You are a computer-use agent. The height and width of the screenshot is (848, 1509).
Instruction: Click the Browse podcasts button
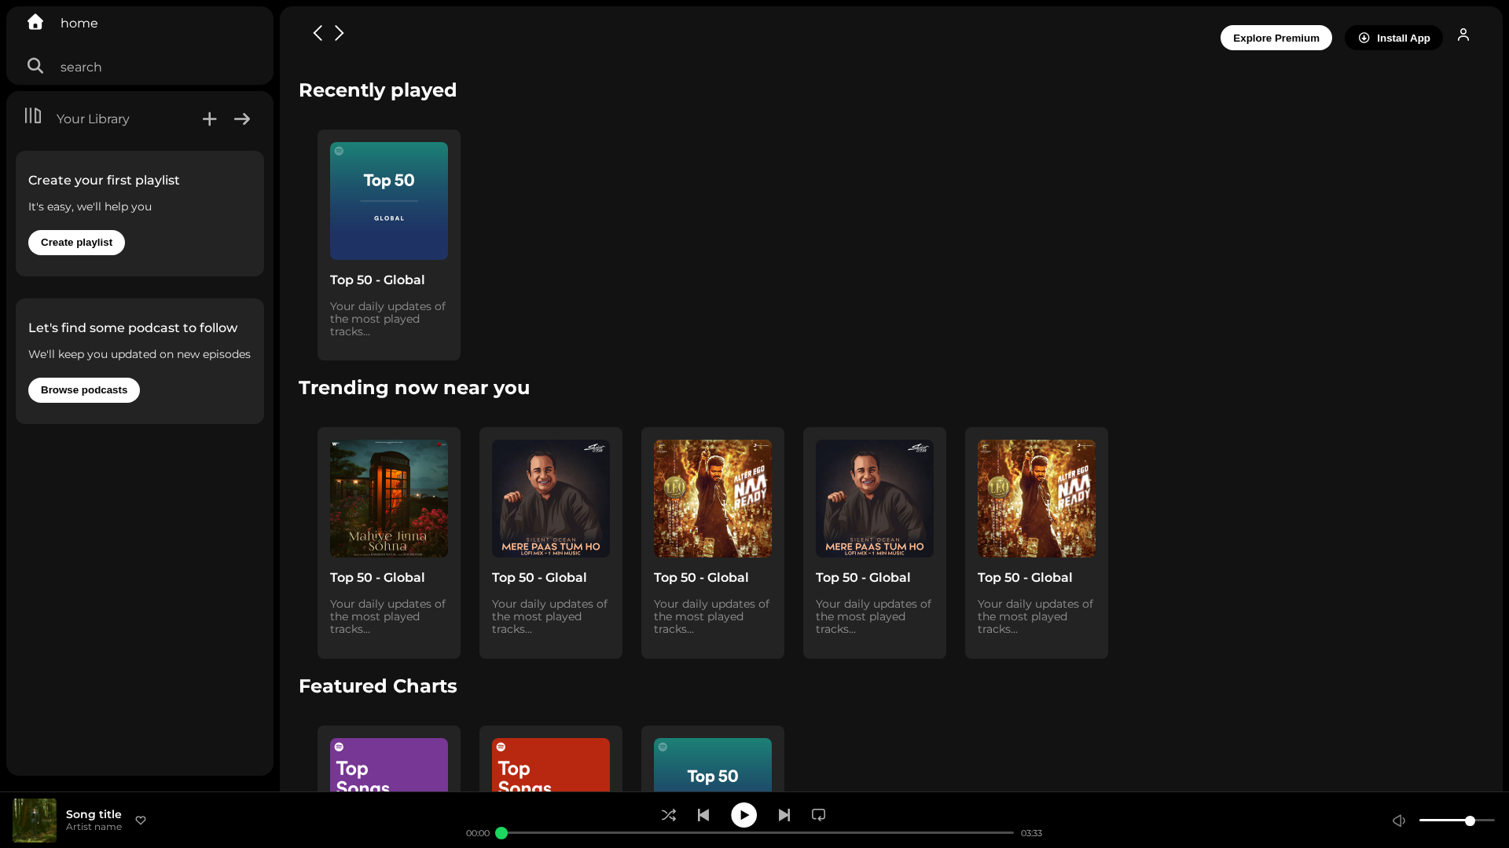click(x=84, y=390)
